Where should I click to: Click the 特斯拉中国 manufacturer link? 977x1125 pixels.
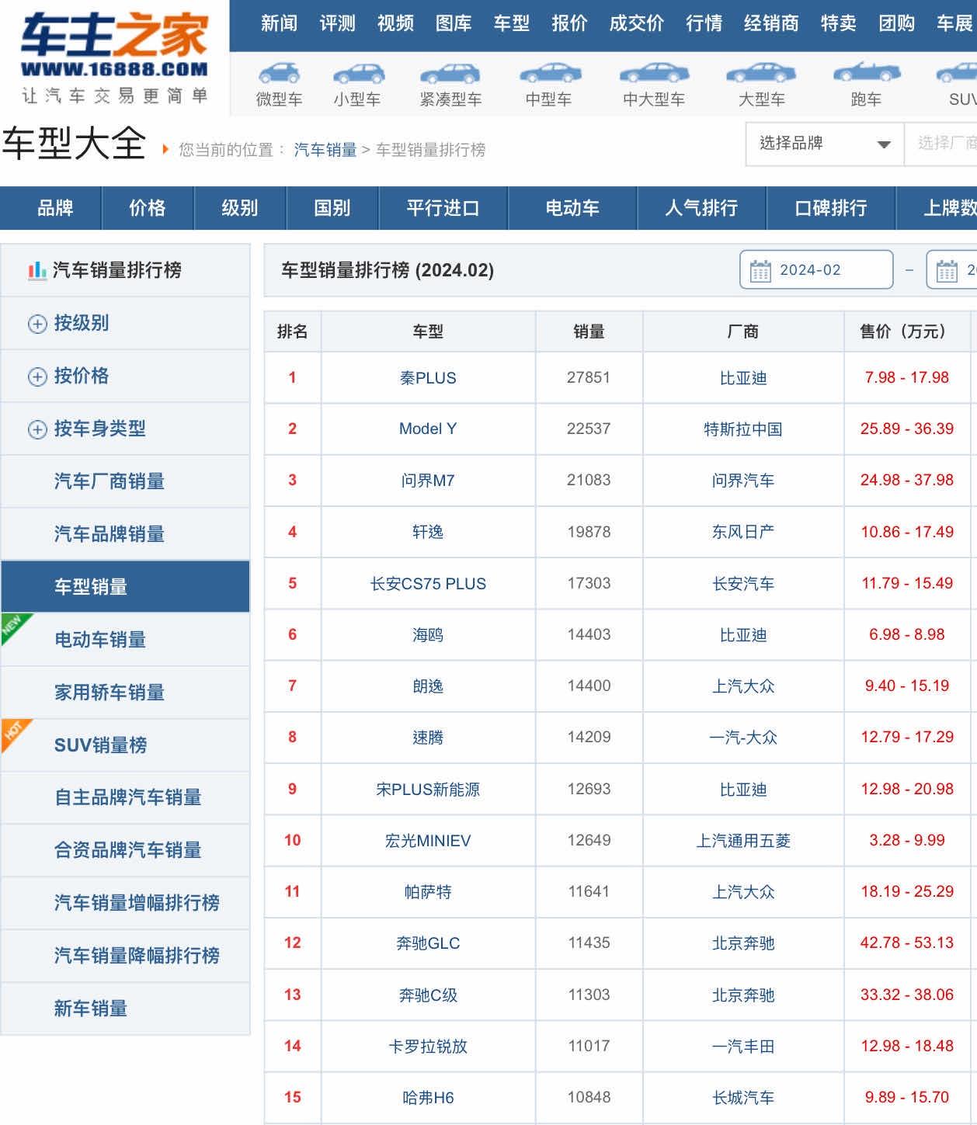(x=742, y=429)
